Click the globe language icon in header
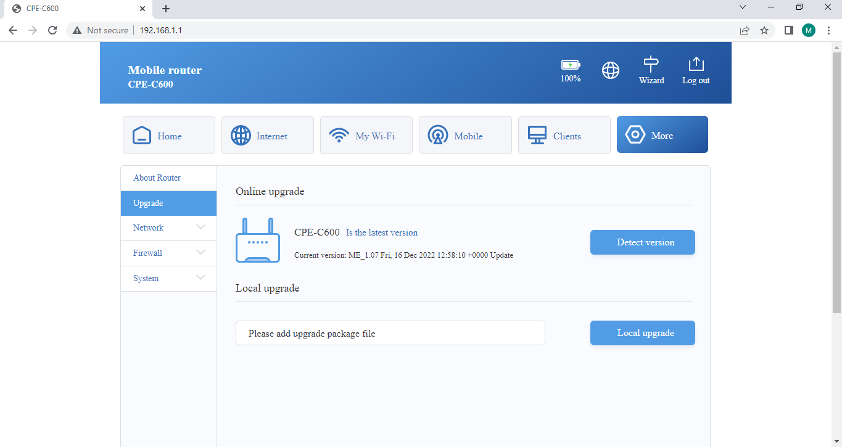This screenshot has height=447, width=842. [611, 70]
